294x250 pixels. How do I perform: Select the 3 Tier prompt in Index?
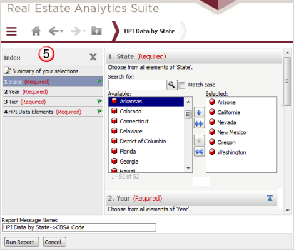[53, 102]
